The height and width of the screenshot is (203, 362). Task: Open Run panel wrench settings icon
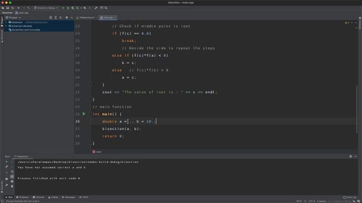(x=6, y=167)
